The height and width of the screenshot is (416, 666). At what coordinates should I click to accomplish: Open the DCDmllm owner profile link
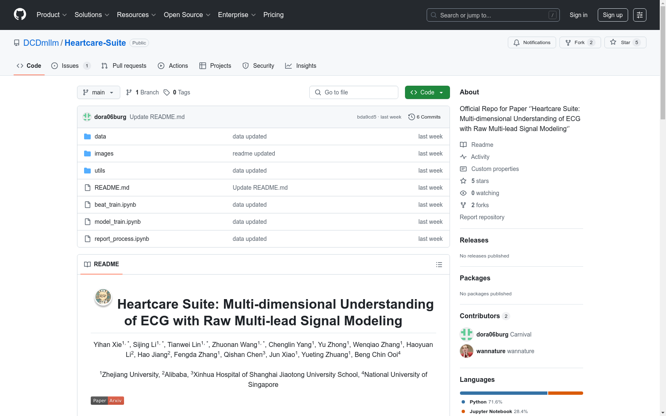click(x=41, y=43)
